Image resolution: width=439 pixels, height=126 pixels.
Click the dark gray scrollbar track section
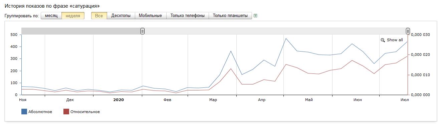click(x=81, y=31)
